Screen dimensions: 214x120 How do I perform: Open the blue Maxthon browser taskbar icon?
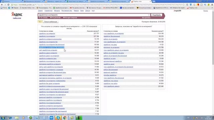pyautogui.click(x=51, y=118)
